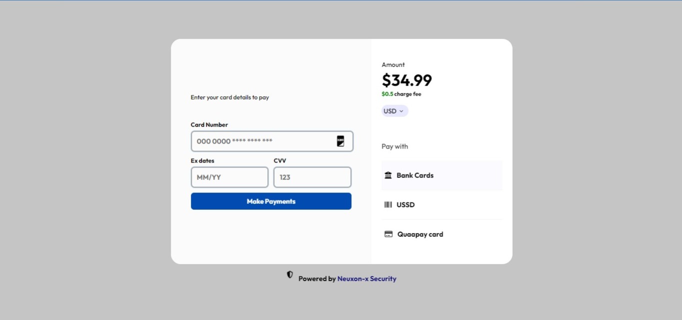This screenshot has width=682, height=320.
Task: Open the Neuxon-x Security link
Action: click(x=367, y=279)
